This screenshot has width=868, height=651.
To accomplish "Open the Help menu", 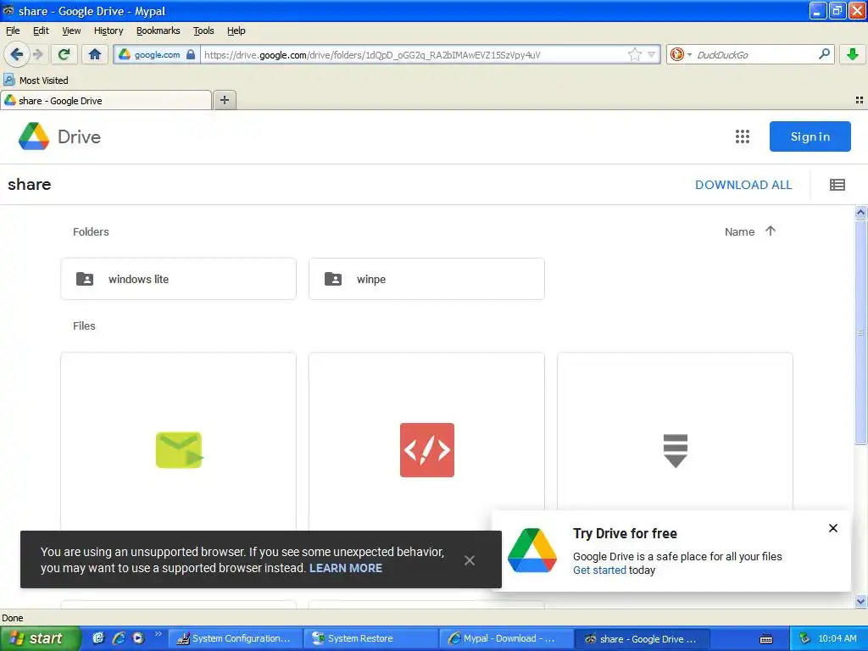I will coord(236,31).
